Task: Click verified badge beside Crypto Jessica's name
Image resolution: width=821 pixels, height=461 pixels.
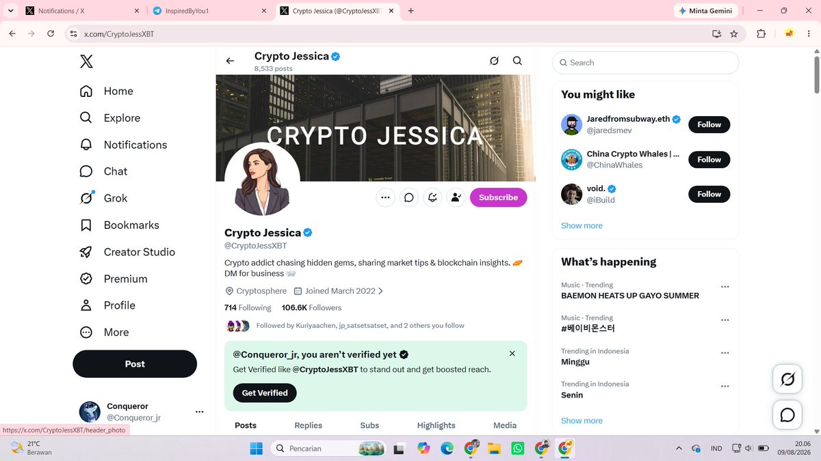Action: coord(308,233)
